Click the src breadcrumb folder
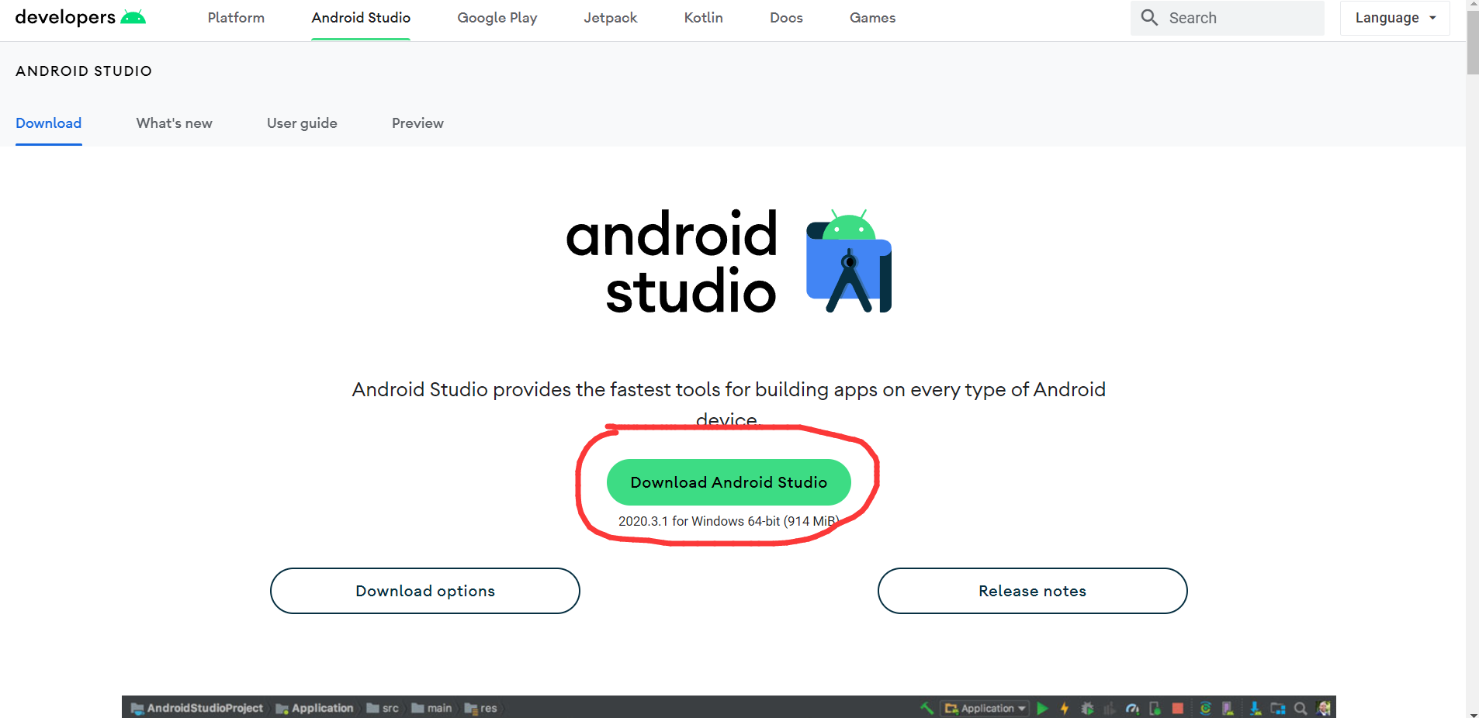This screenshot has width=1479, height=718. (x=383, y=708)
